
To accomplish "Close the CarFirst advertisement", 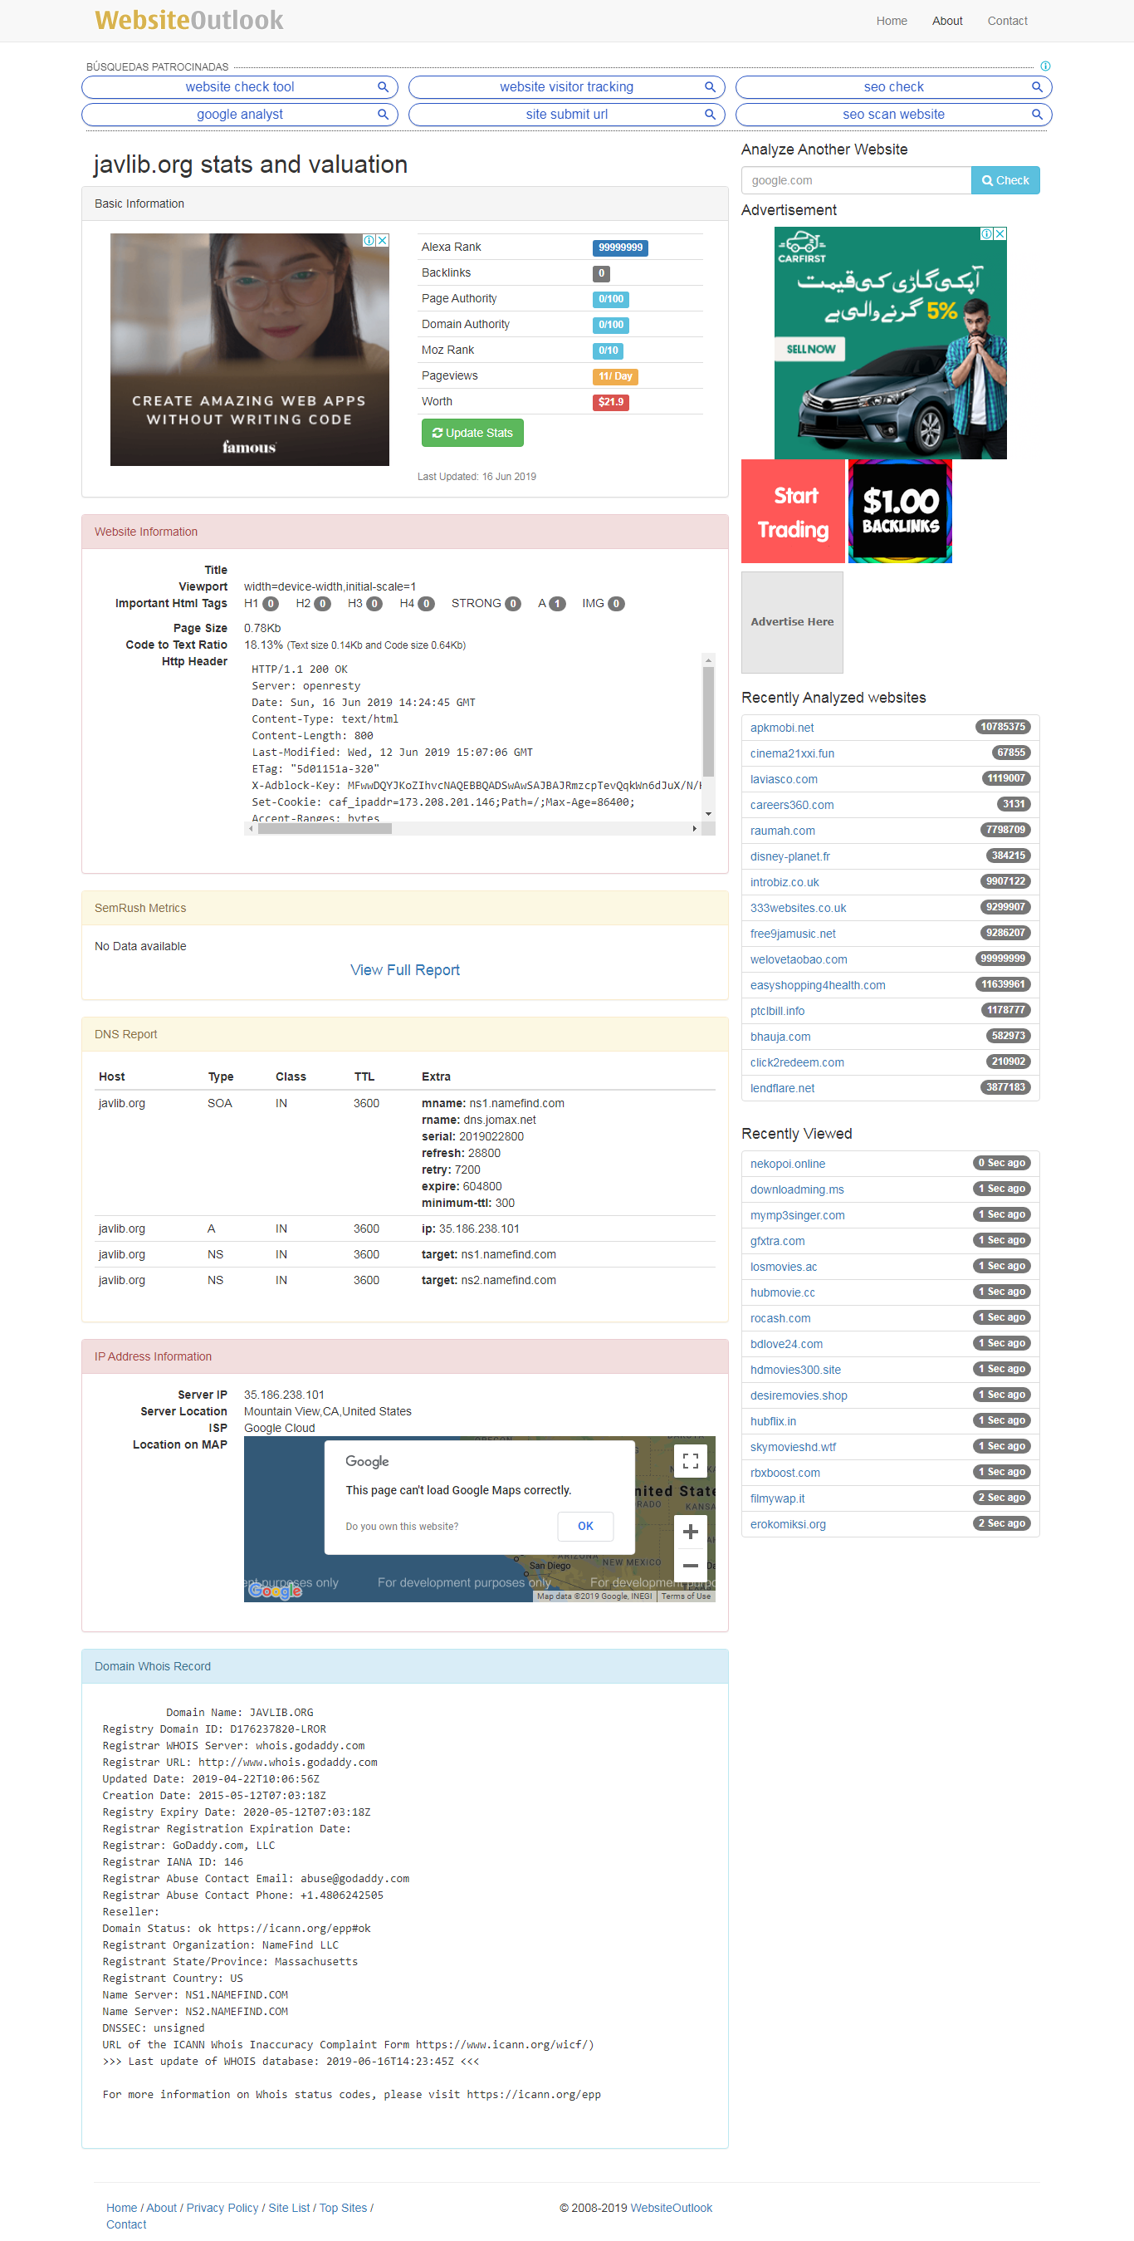I will 1000,234.
